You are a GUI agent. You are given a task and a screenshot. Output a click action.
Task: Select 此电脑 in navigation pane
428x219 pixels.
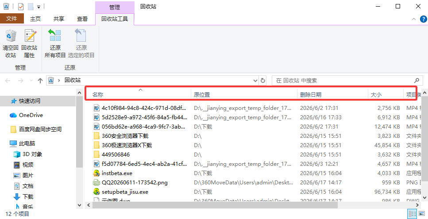point(23,143)
